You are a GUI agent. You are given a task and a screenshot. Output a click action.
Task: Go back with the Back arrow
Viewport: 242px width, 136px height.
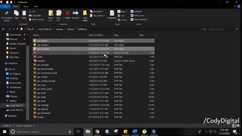pos(3,29)
